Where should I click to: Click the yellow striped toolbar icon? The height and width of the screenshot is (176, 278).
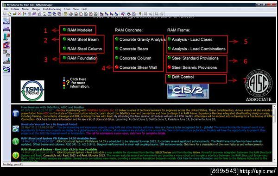tap(66, 14)
